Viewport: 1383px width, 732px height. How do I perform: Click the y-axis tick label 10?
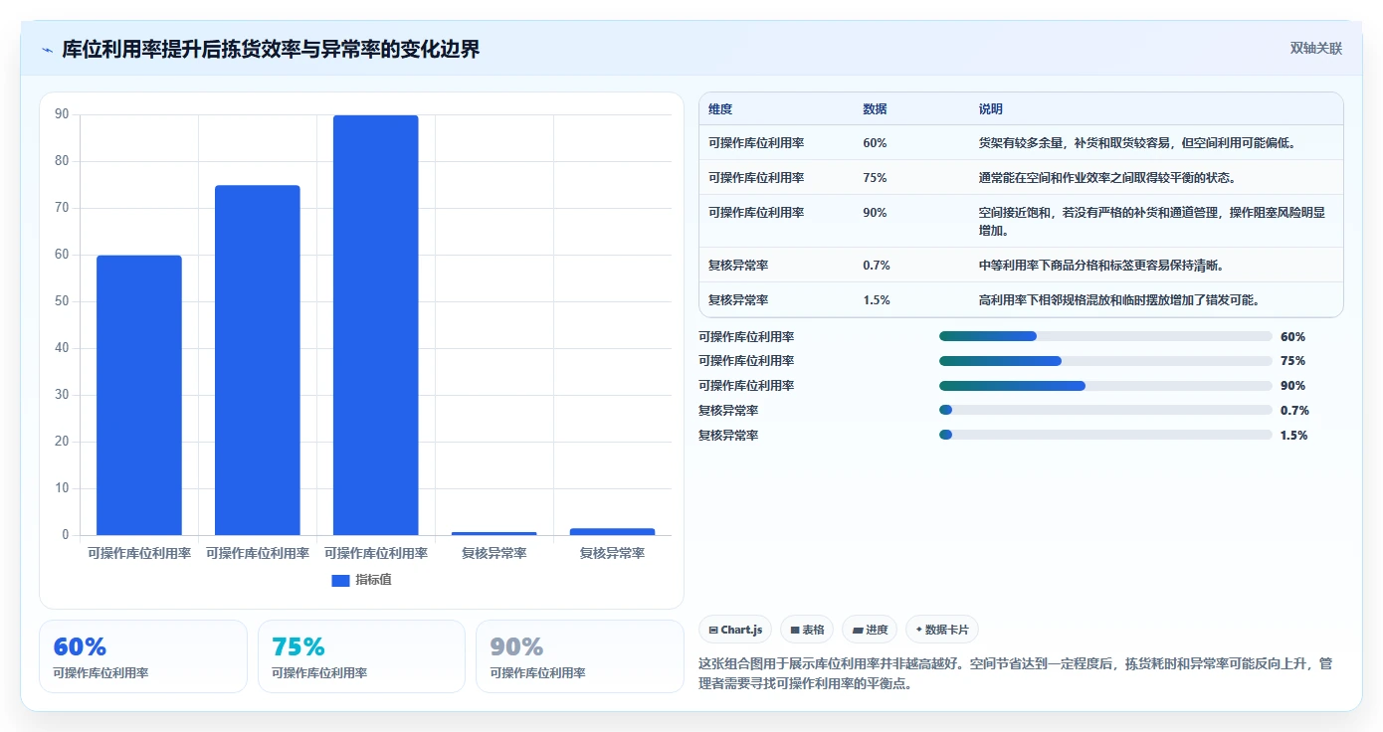[x=62, y=488]
